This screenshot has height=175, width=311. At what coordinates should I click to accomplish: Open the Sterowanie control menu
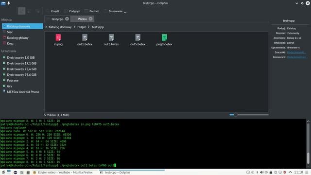pyautogui.click(x=115, y=11)
